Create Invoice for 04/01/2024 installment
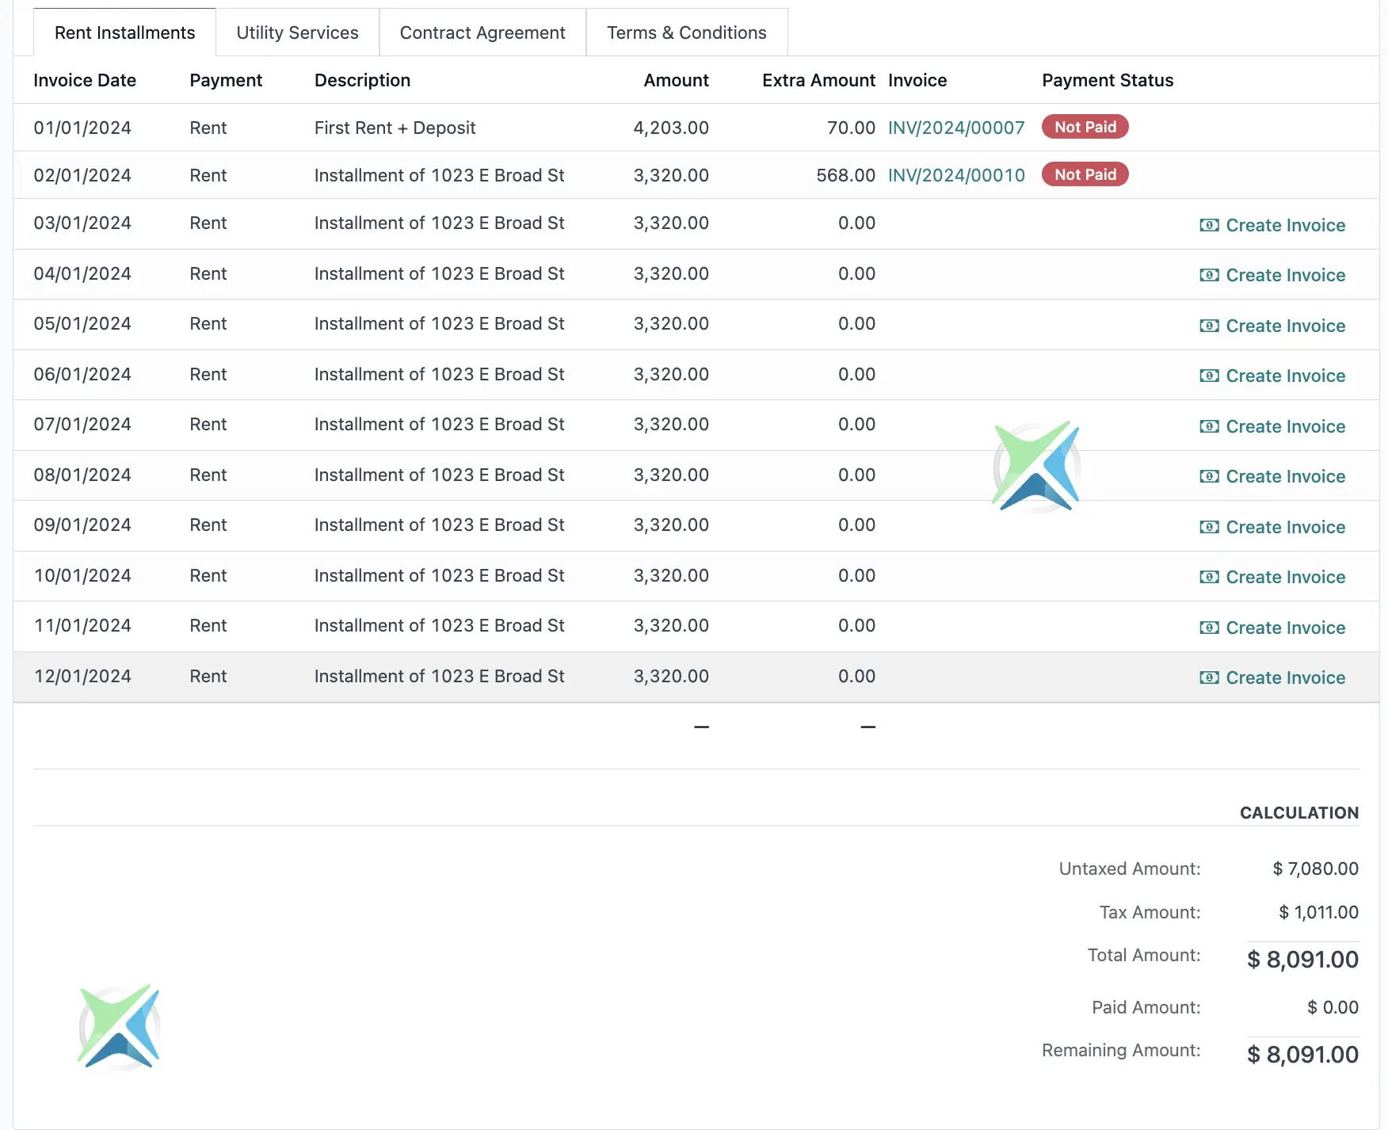 pyautogui.click(x=1272, y=275)
